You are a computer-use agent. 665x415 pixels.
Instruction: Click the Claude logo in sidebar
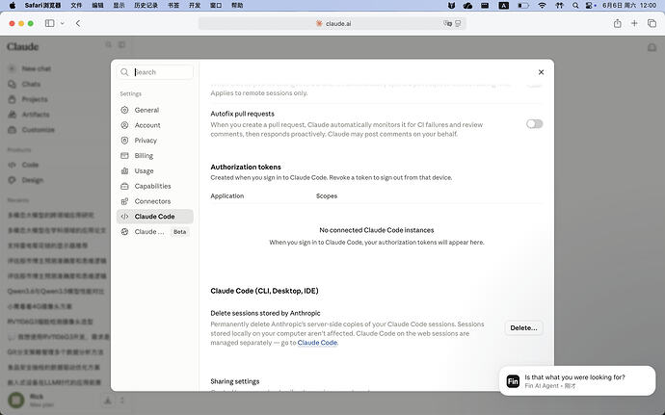click(x=23, y=46)
